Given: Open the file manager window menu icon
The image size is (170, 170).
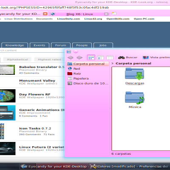Looking at the screenshot, I should [69, 52].
